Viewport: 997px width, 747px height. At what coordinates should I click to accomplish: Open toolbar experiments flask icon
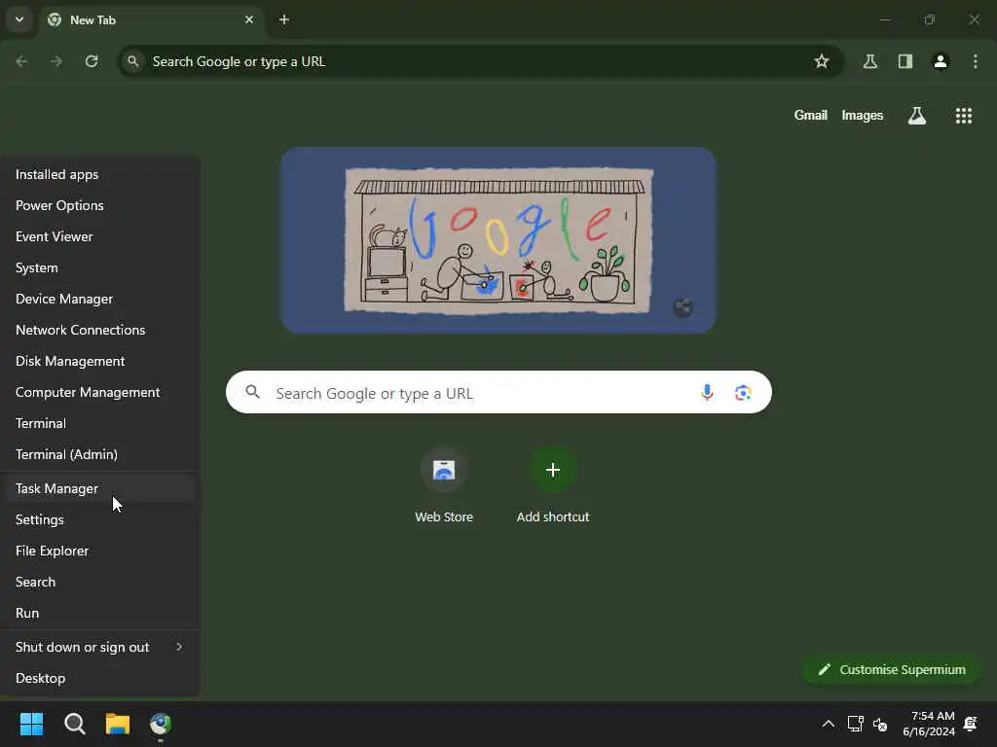(870, 61)
